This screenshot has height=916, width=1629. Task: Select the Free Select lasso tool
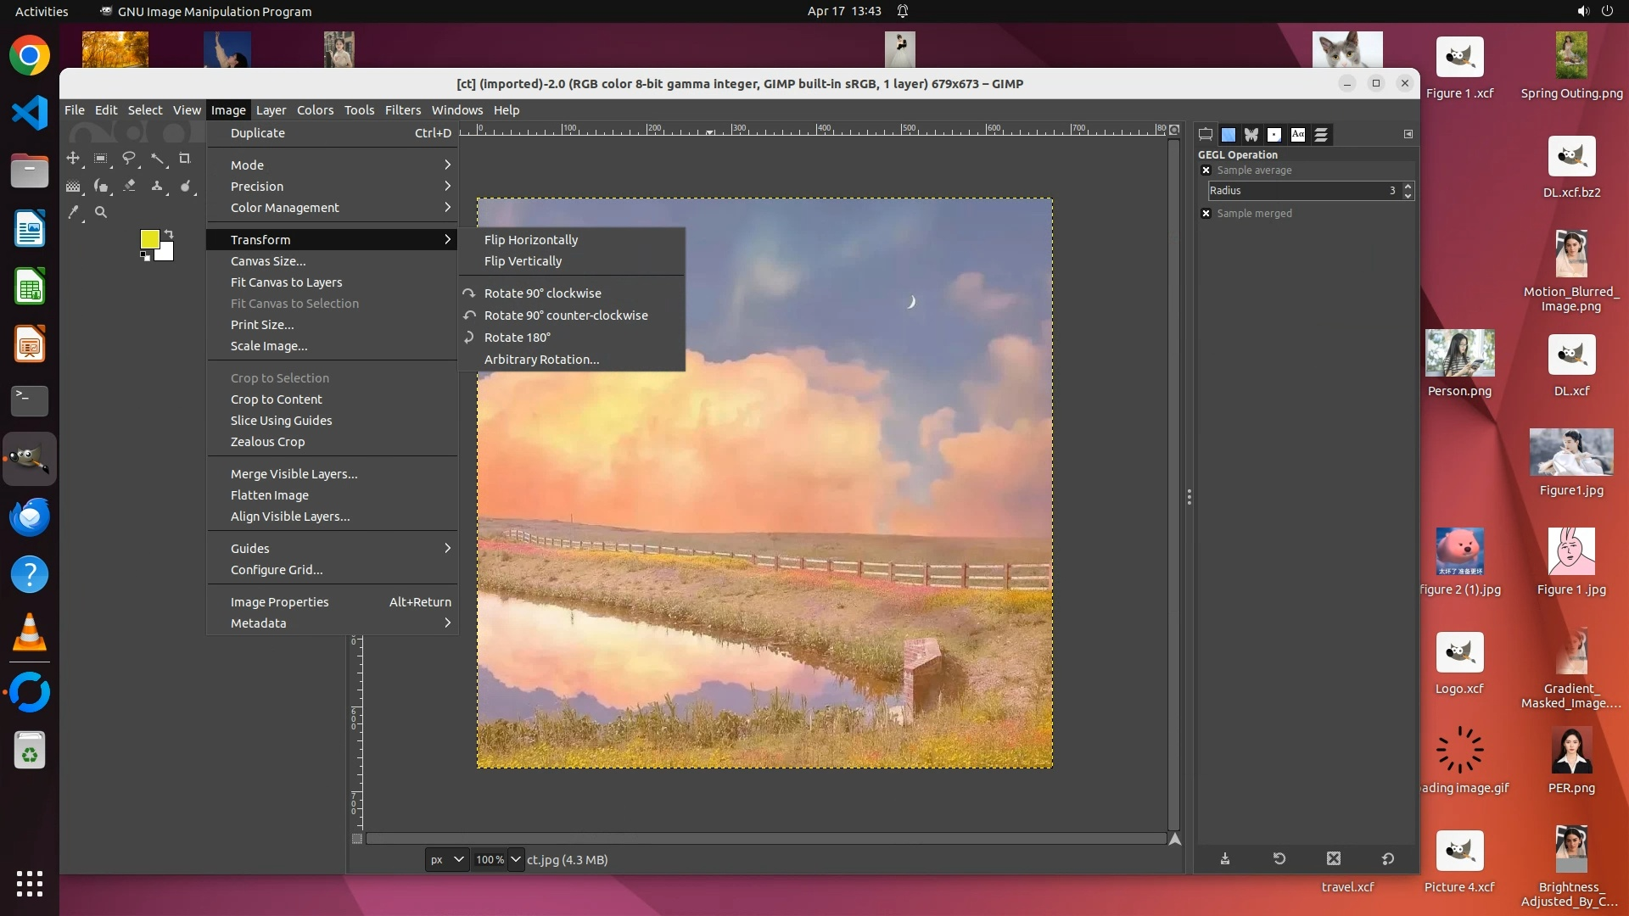point(129,159)
